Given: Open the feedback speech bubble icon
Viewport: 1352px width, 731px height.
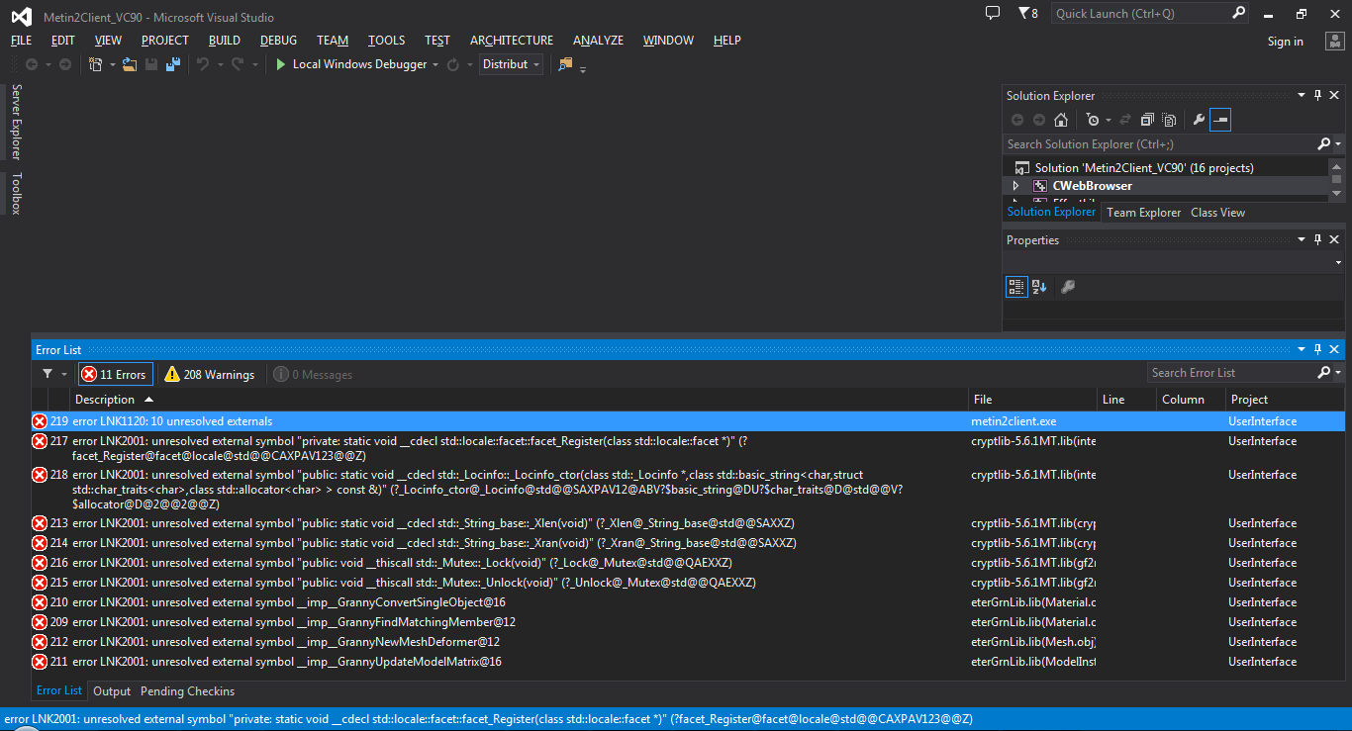Looking at the screenshot, I should click(x=993, y=13).
